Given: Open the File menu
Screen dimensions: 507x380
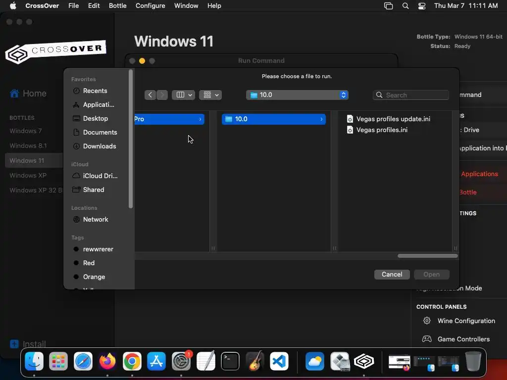Looking at the screenshot, I should coord(73,6).
